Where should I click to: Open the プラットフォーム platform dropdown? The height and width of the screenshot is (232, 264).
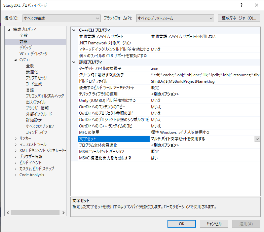click(175, 18)
